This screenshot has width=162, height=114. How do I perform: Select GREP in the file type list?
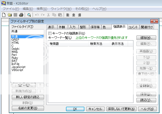click(x=27, y=40)
